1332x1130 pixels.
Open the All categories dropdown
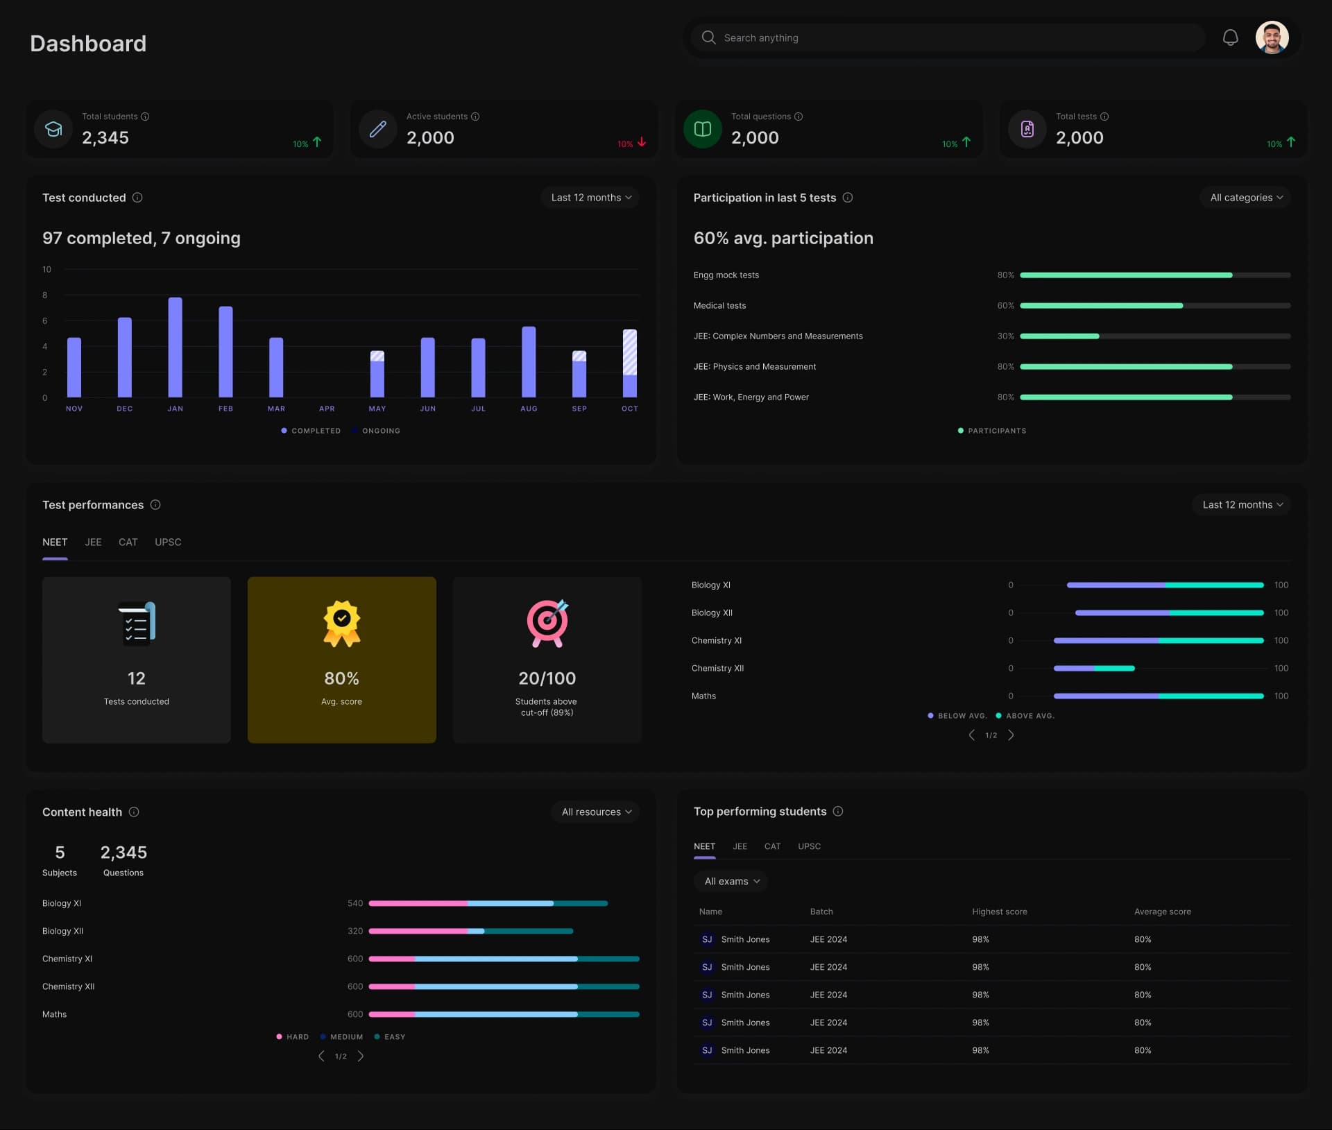click(1244, 197)
